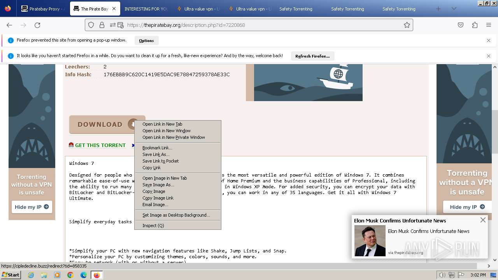
Task: Open the media player taskbar icon
Action: (57, 275)
